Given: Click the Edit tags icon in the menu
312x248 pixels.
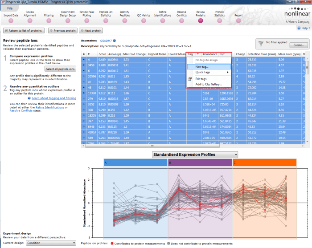Looking at the screenshot, I should point(190,79).
